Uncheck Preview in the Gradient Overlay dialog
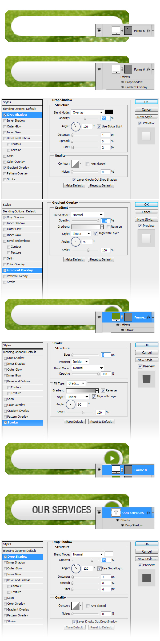The image size is (160, 641). click(x=140, y=226)
